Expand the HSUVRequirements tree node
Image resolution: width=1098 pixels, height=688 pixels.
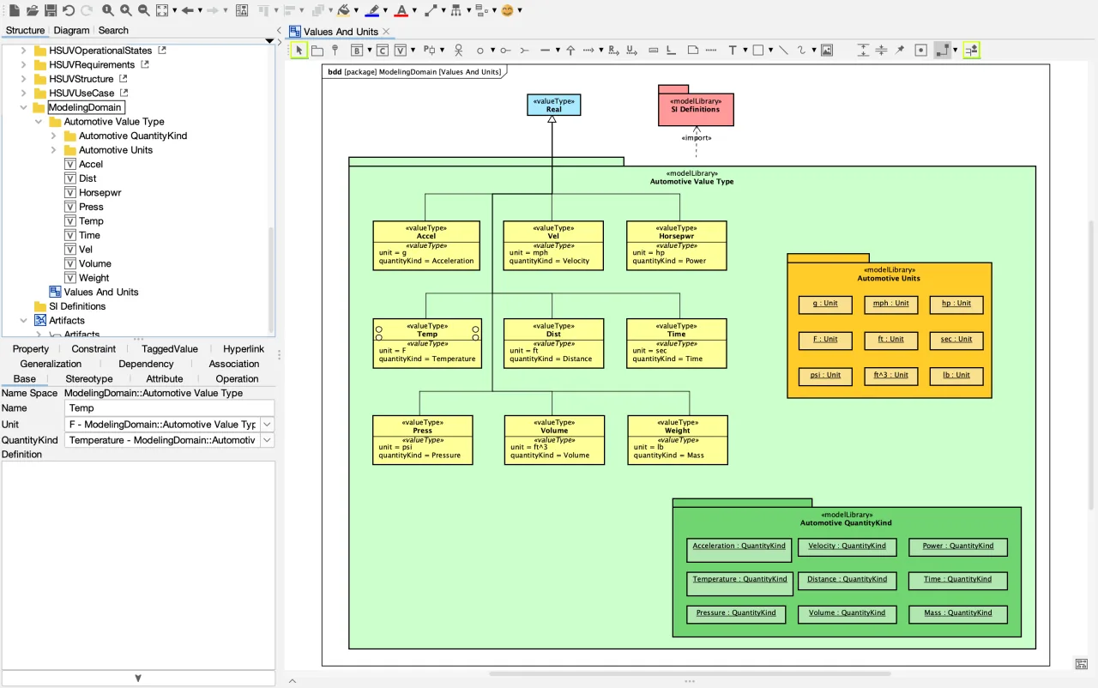tap(24, 64)
